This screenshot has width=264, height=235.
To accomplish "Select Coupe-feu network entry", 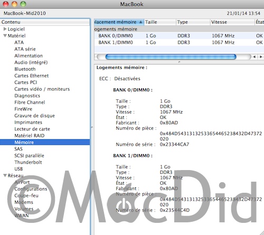I will tap(26, 195).
